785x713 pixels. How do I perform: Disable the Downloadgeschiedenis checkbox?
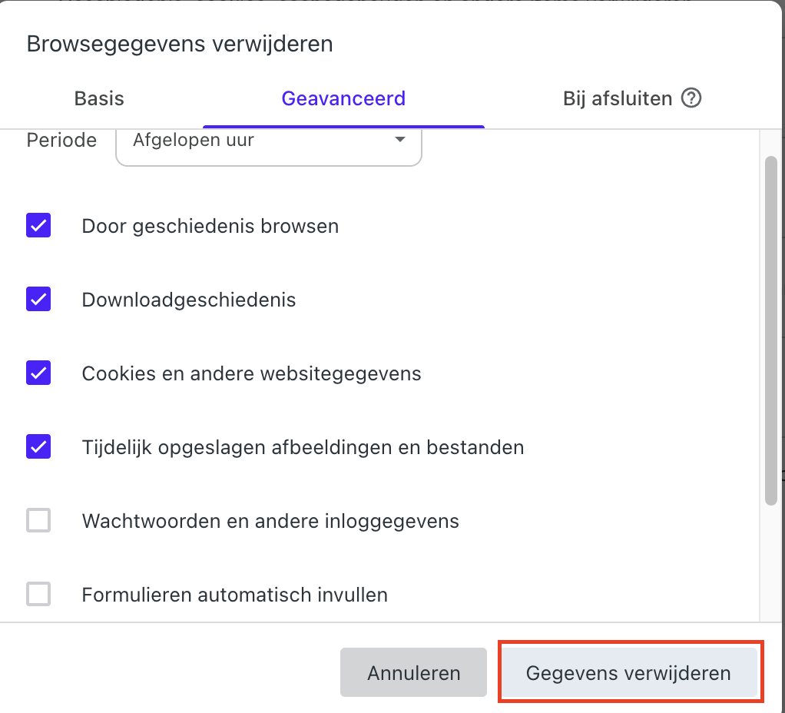click(38, 299)
